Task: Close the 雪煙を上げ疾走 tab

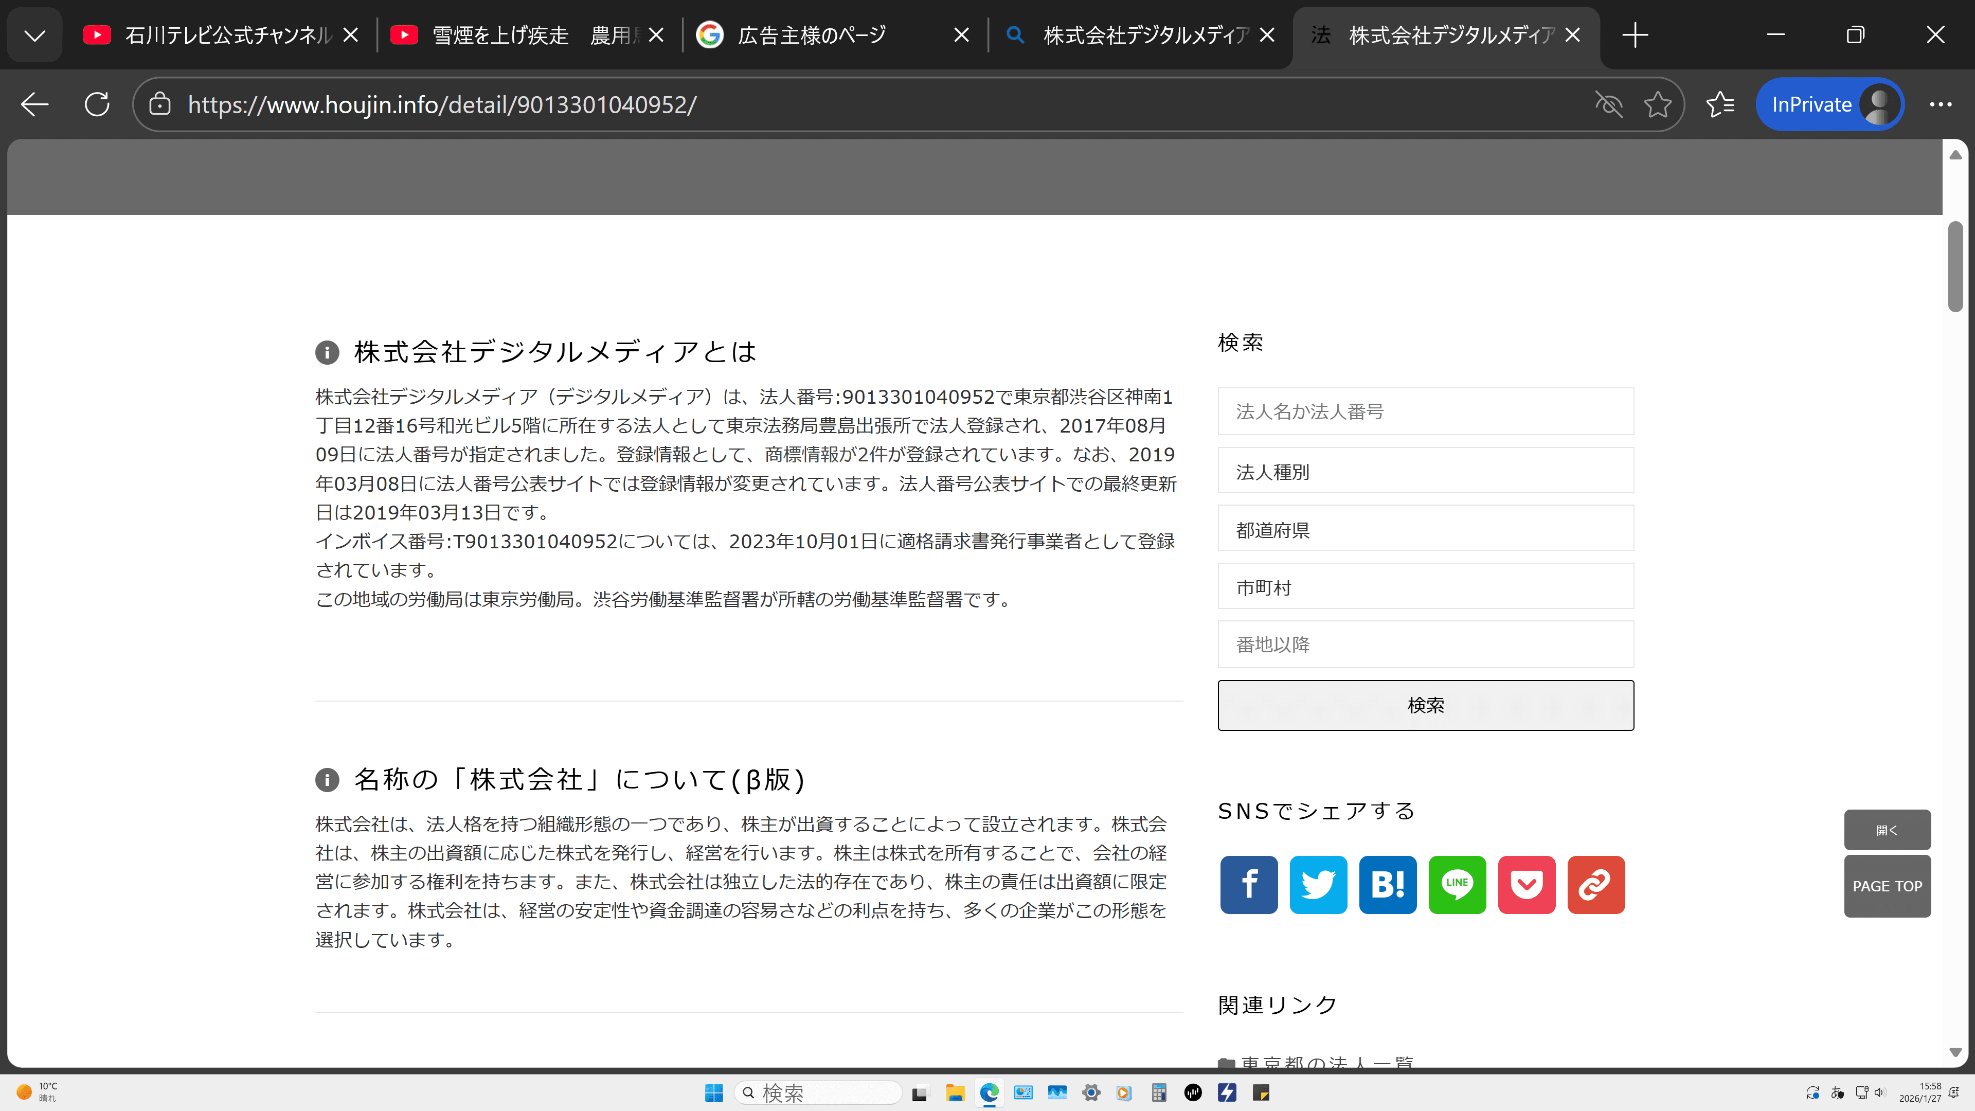Action: point(656,35)
